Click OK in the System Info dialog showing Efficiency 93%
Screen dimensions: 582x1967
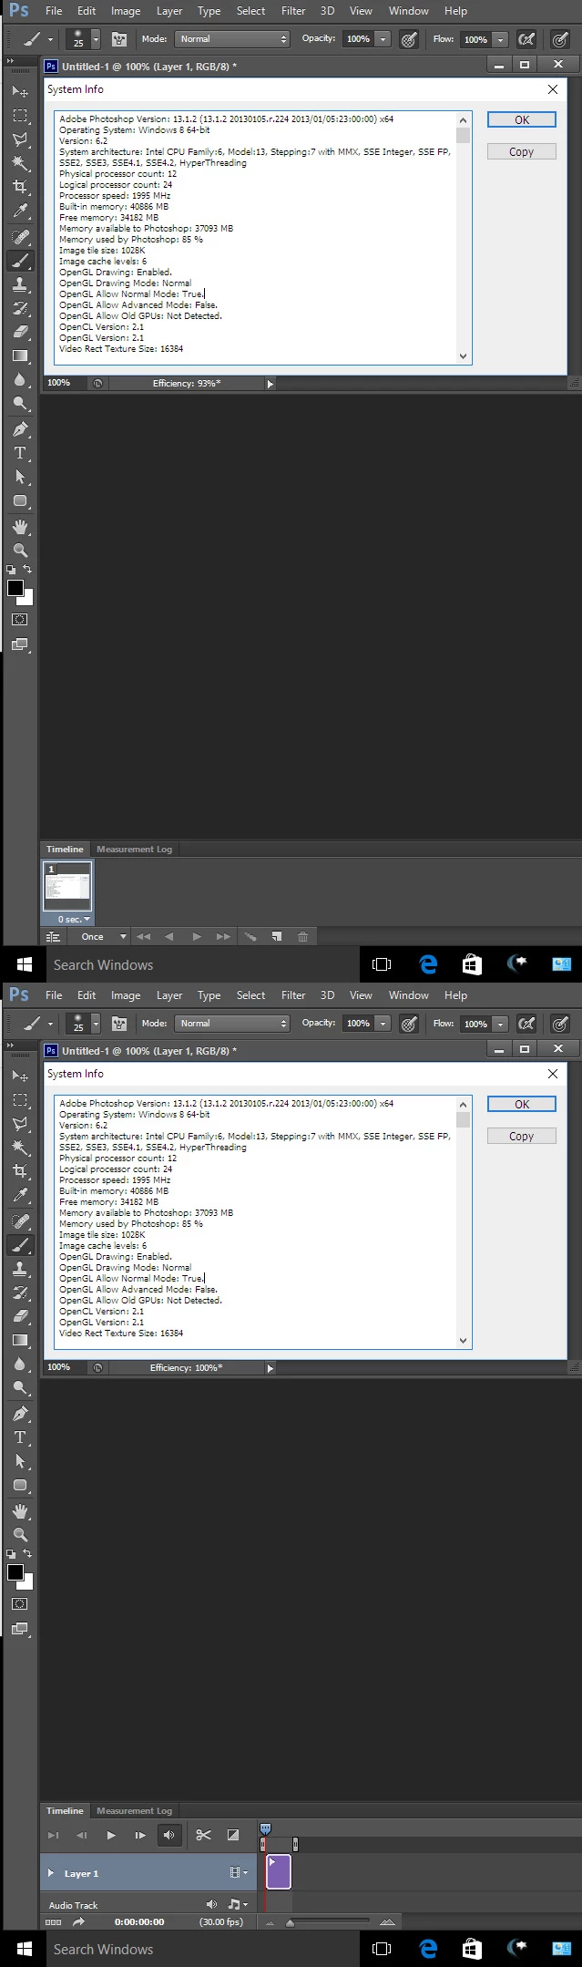point(522,119)
